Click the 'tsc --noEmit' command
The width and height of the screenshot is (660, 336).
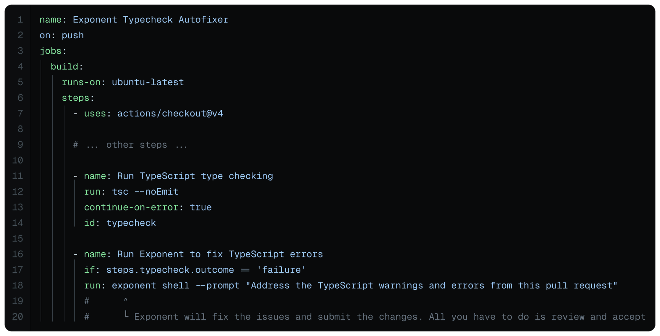145,192
